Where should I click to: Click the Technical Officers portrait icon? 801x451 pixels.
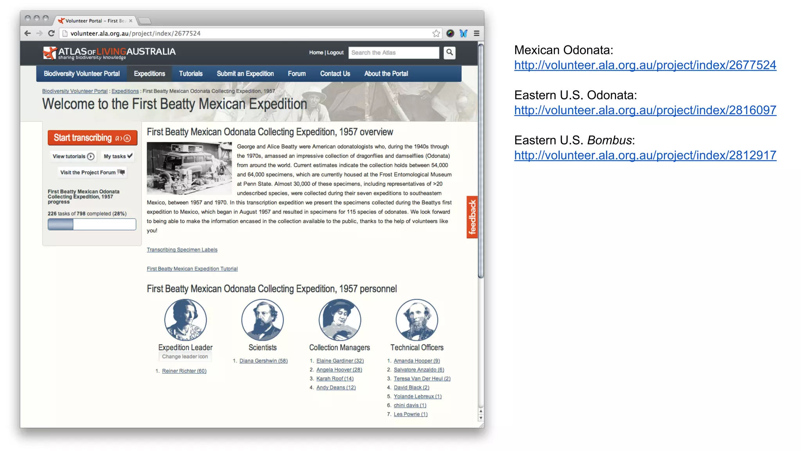coord(417,320)
